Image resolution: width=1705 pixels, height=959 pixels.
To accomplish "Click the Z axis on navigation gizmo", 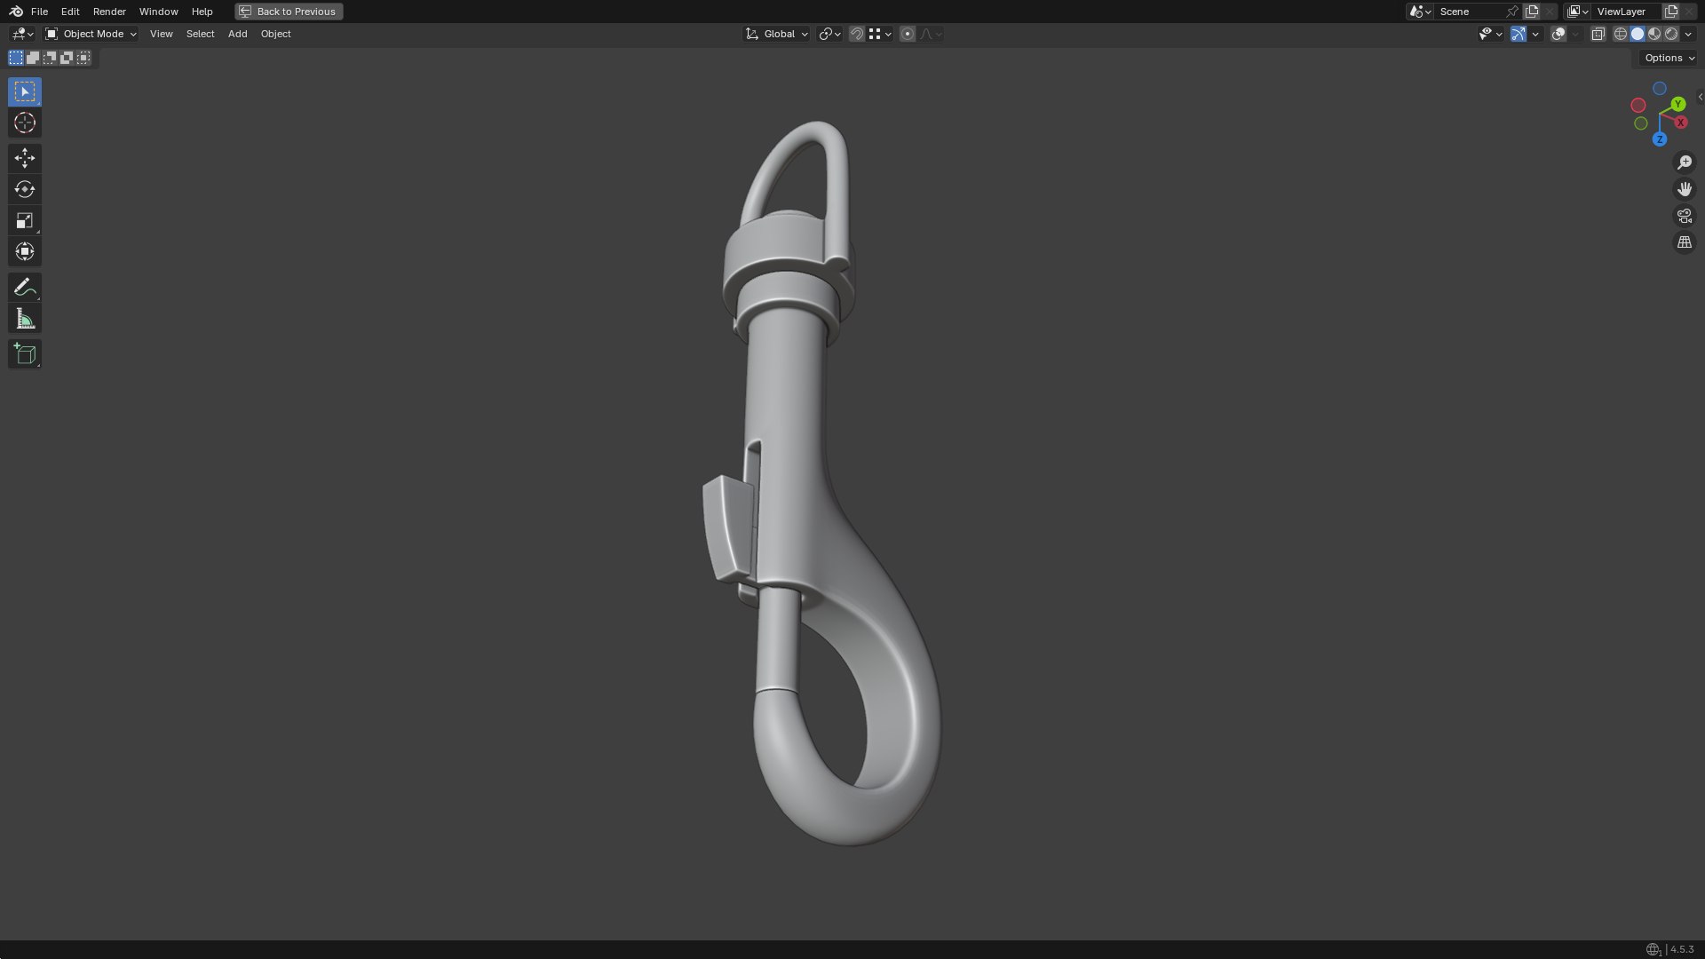I will (x=1659, y=139).
